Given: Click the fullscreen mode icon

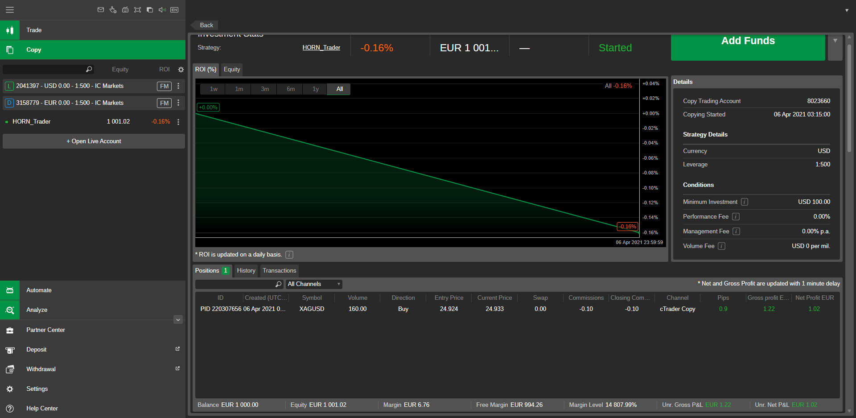Looking at the screenshot, I should [137, 10].
